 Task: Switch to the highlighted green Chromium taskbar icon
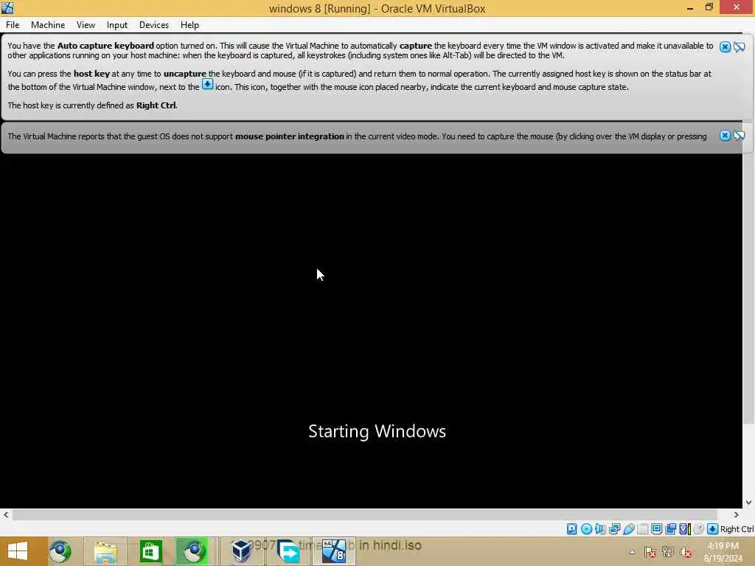(x=194, y=551)
